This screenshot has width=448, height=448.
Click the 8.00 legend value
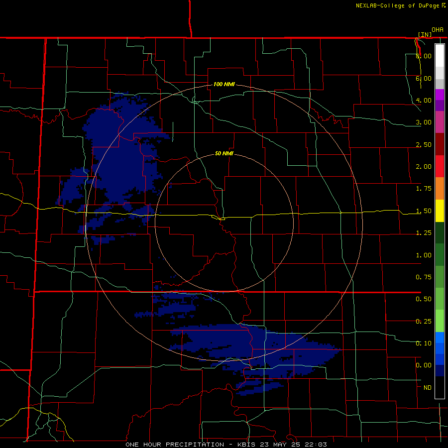(x=424, y=56)
